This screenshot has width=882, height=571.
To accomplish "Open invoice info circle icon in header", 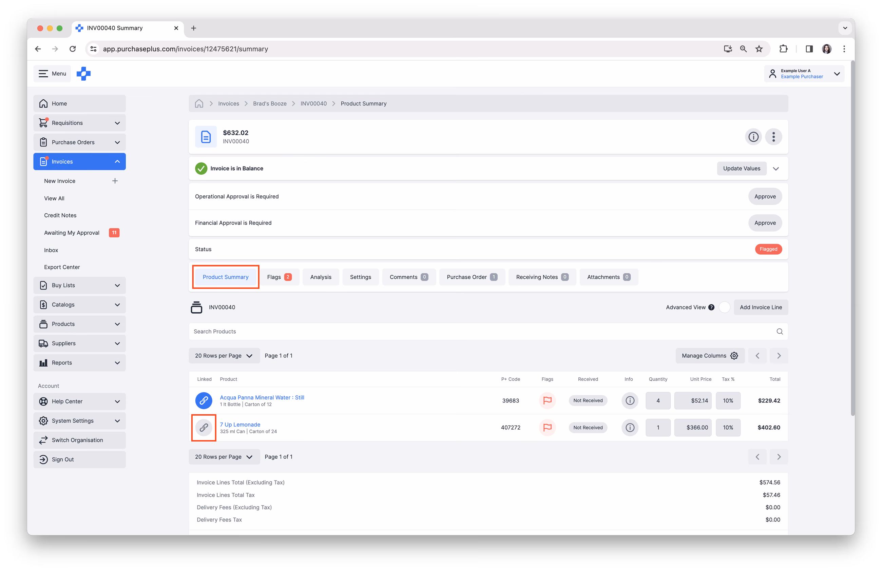I will (x=753, y=137).
